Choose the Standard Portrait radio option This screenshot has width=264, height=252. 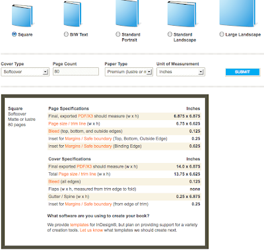[118, 34]
